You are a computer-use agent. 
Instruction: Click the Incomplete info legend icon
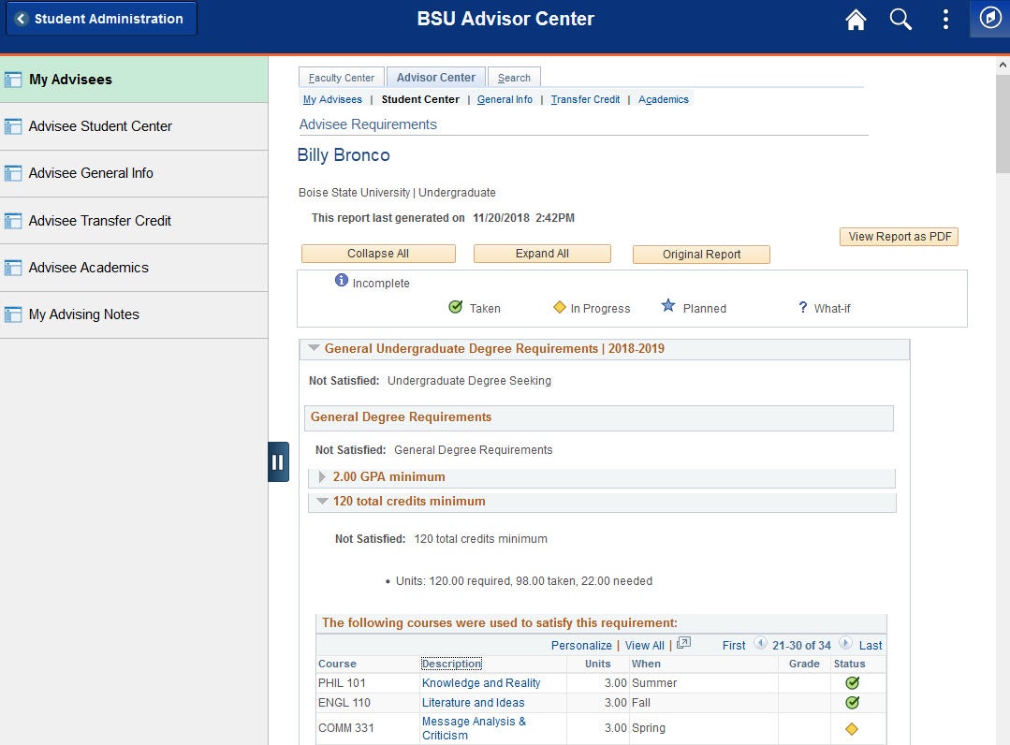click(x=342, y=280)
